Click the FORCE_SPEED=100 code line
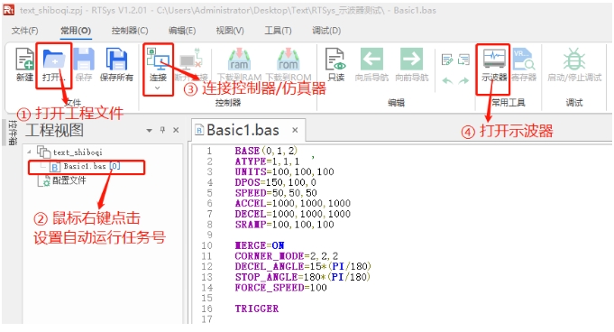The width and height of the screenshot is (614, 332). tap(280, 288)
